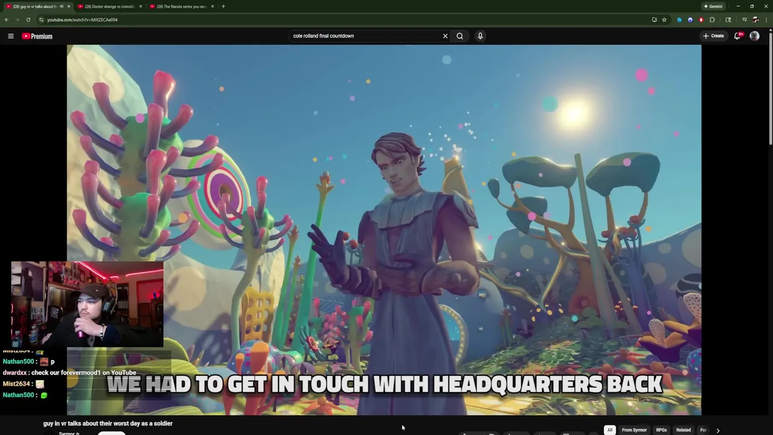Click the light blue extension icon
The width and height of the screenshot is (773, 435).
[x=679, y=20]
